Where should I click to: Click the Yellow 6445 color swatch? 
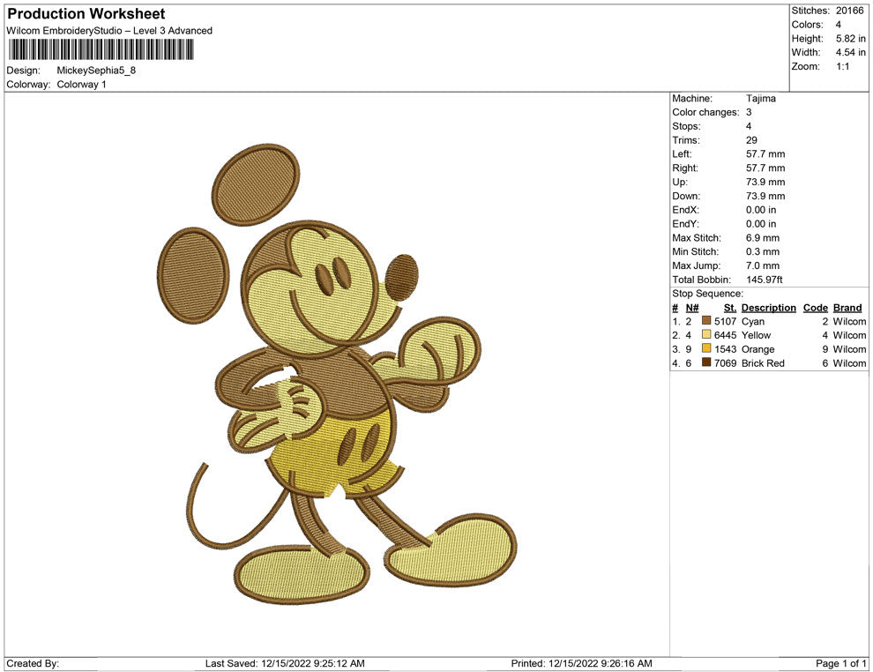(x=706, y=334)
